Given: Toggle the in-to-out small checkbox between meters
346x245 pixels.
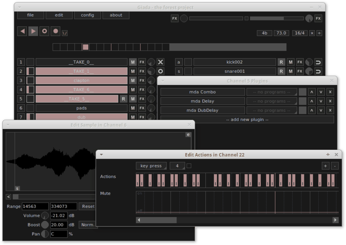Looking at the screenshot, I should coord(247,19).
